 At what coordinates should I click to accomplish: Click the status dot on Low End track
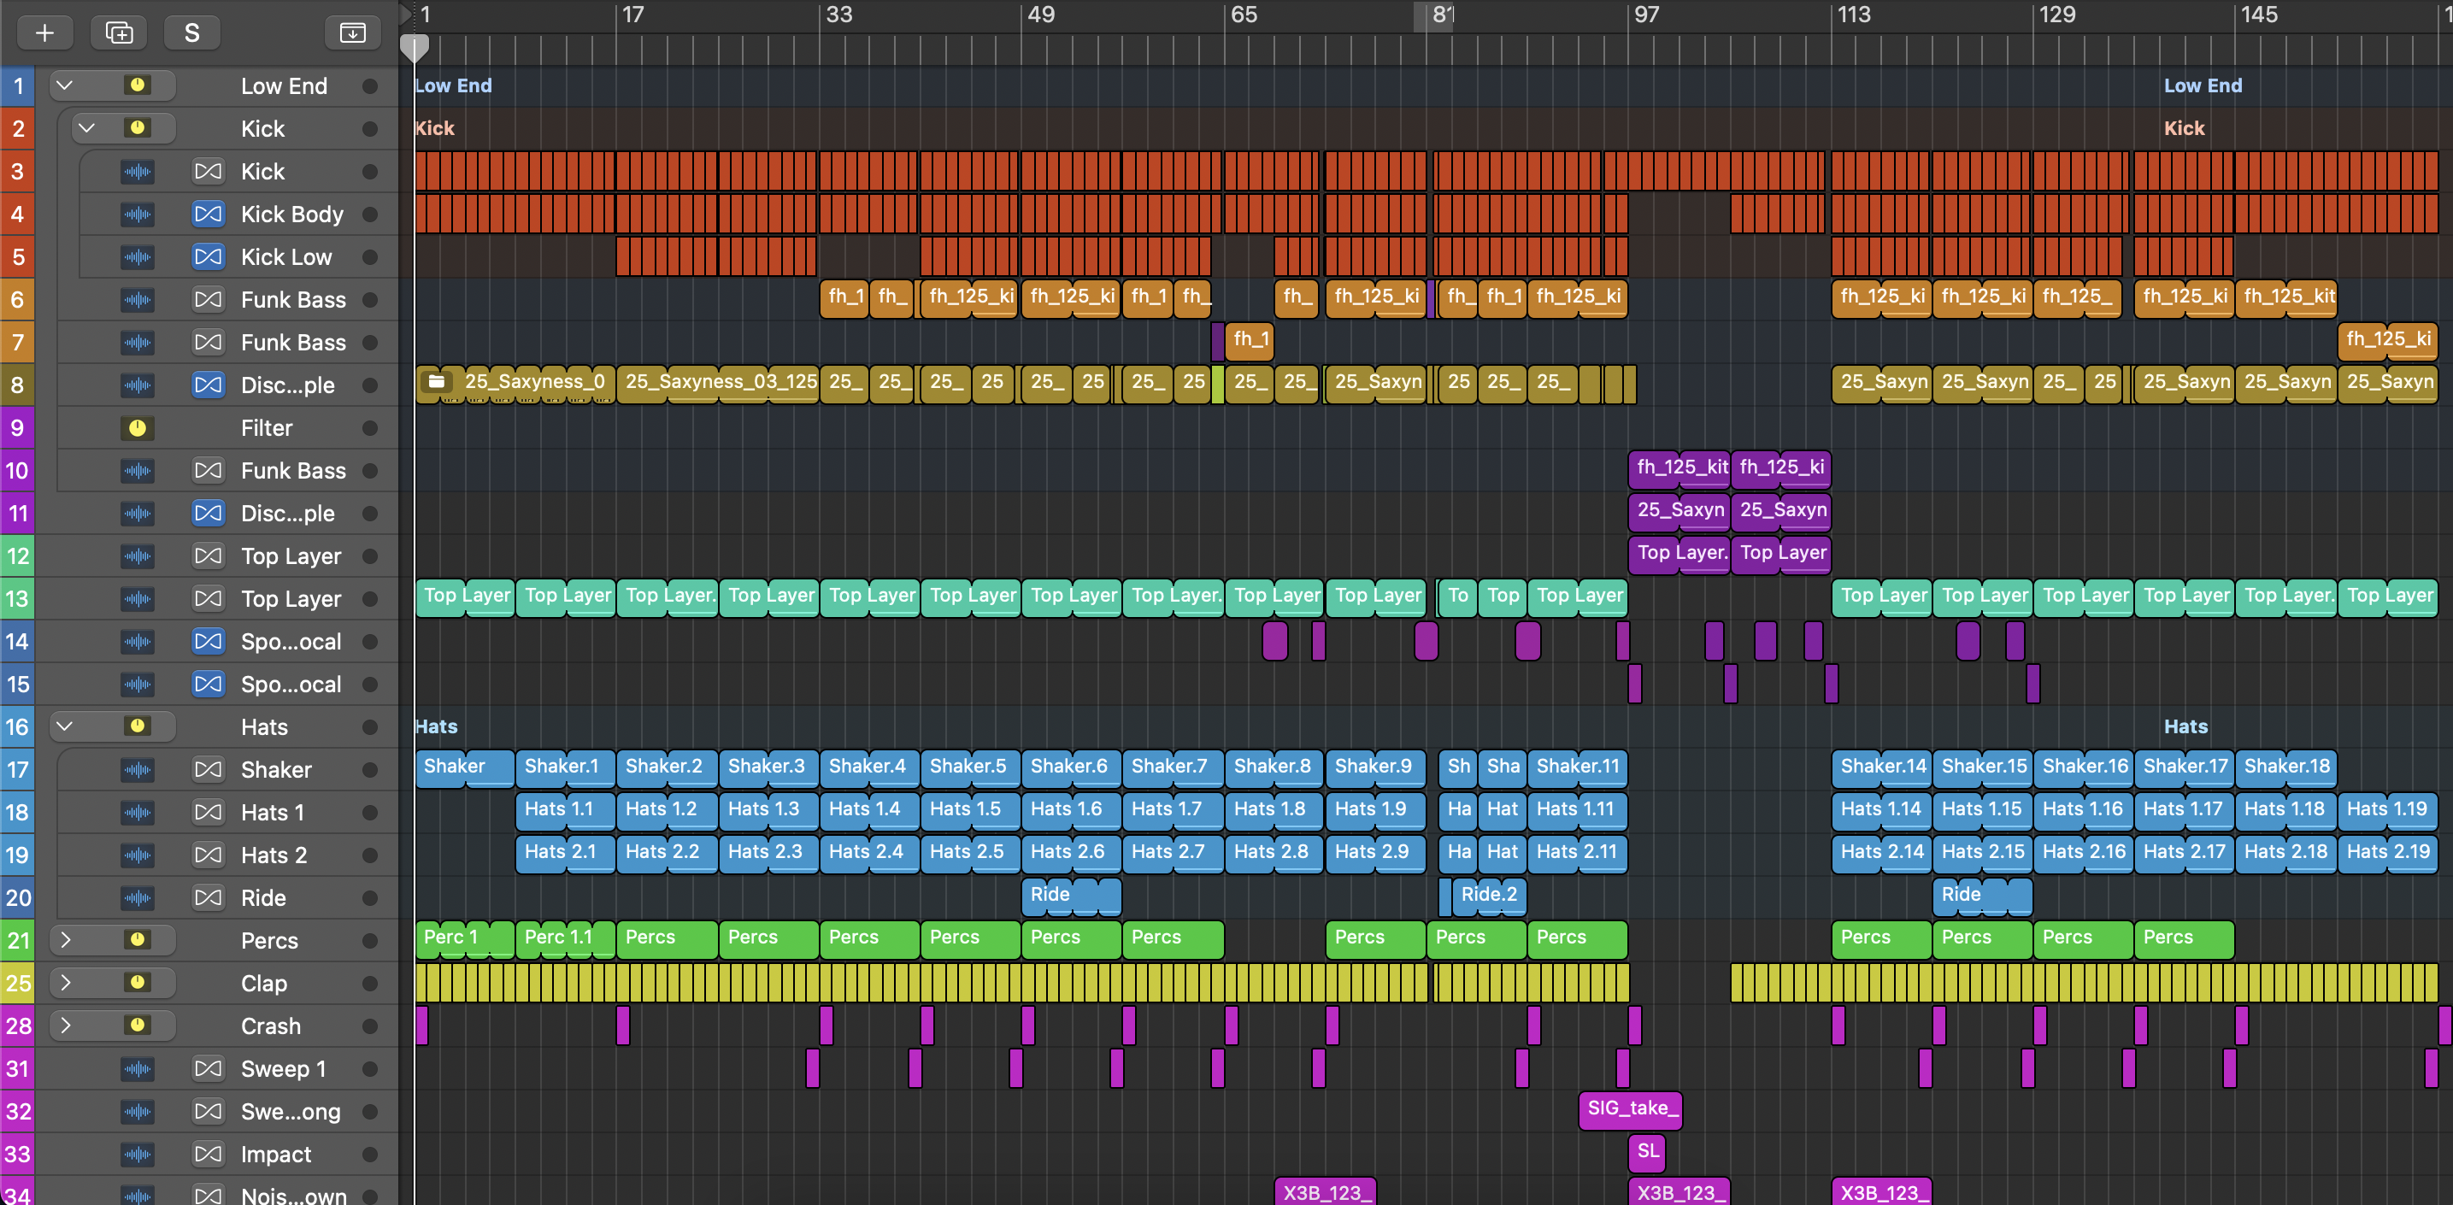coord(370,86)
